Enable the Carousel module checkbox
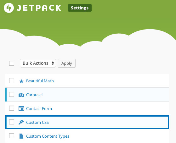This screenshot has height=143, width=176. (12, 94)
